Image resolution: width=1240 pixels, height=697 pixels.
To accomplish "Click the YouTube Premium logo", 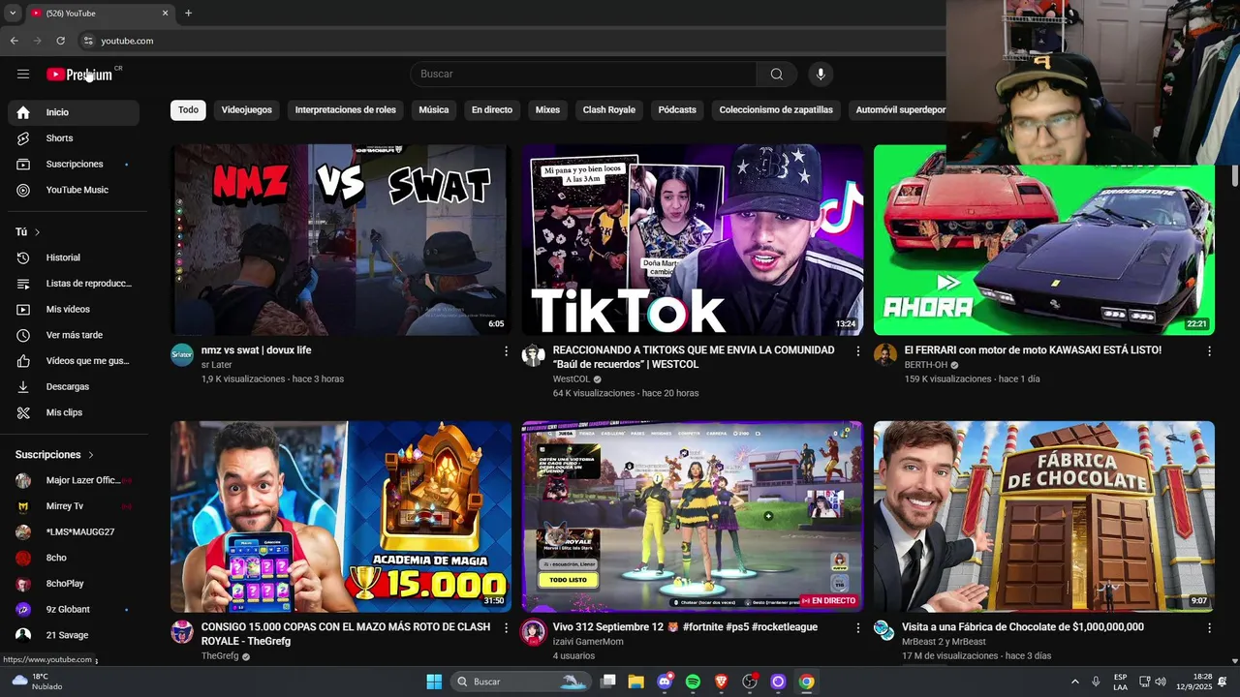I will pyautogui.click(x=79, y=75).
